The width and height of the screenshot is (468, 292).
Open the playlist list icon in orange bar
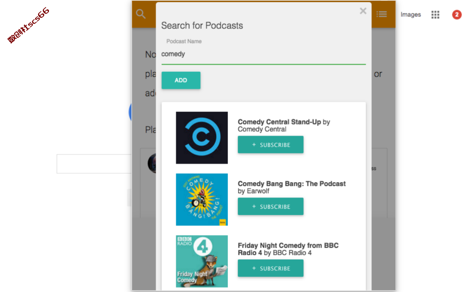[382, 14]
